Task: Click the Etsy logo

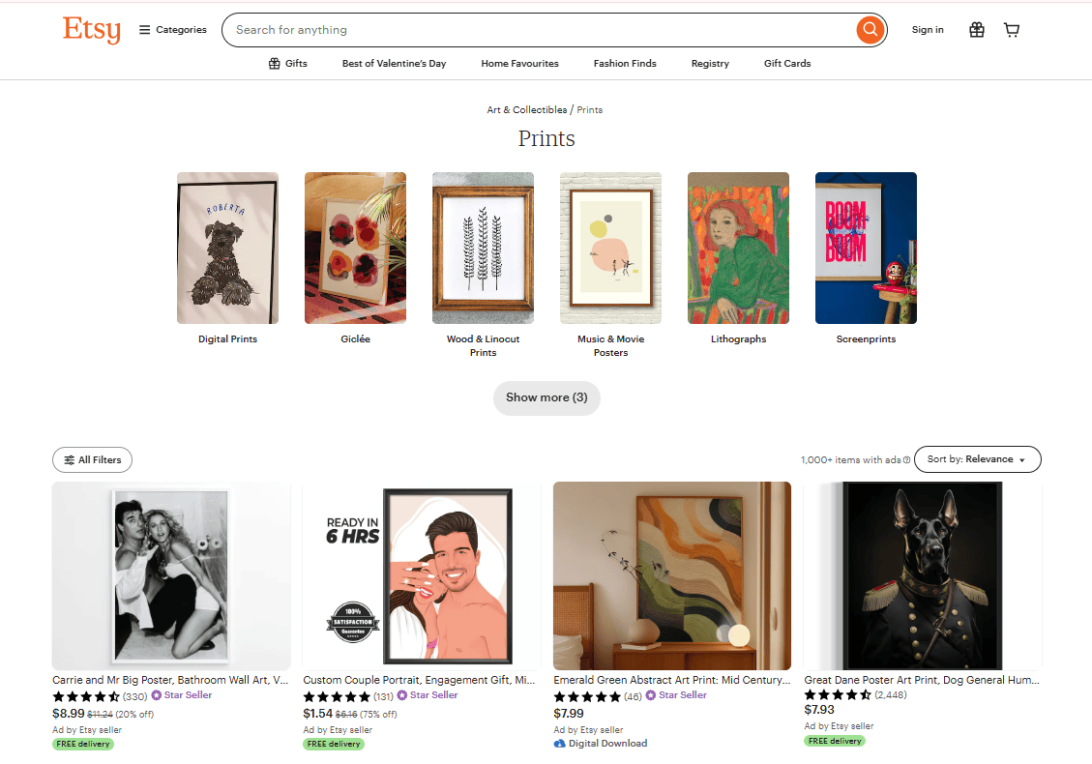Action: (x=91, y=30)
